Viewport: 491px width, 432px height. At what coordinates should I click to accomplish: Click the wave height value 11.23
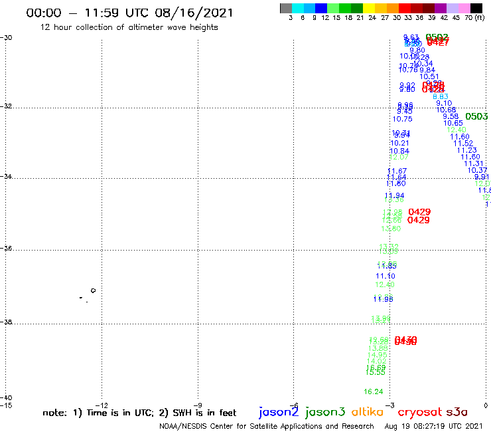[467, 150]
